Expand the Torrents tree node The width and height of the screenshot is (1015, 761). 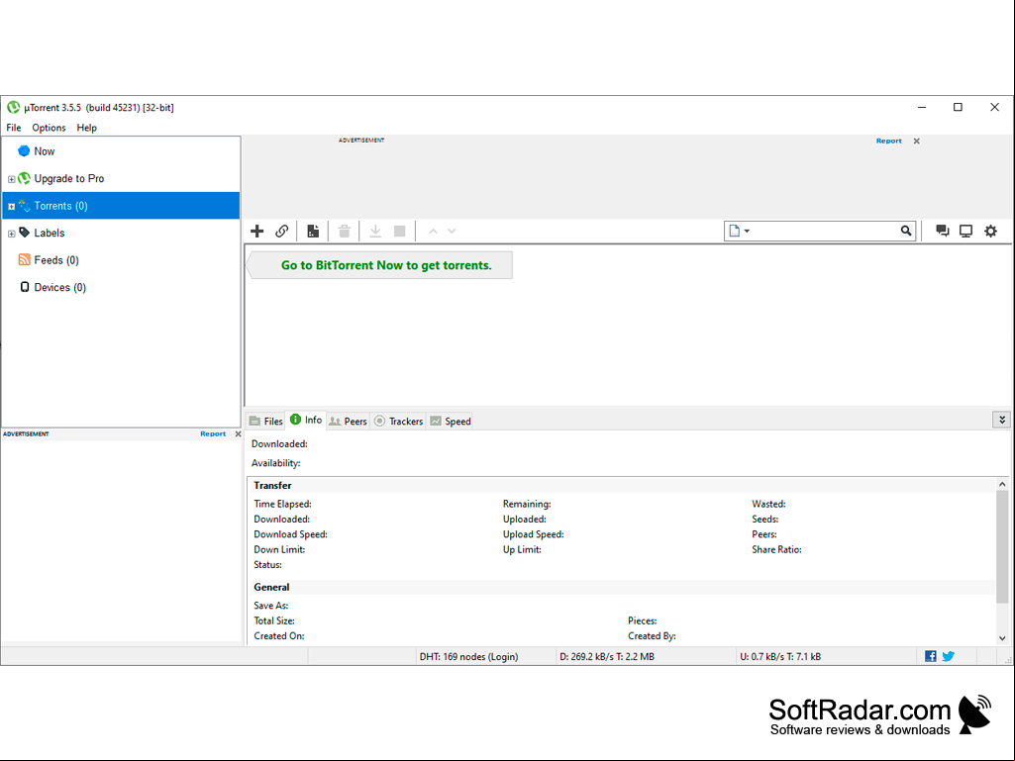[x=11, y=207]
